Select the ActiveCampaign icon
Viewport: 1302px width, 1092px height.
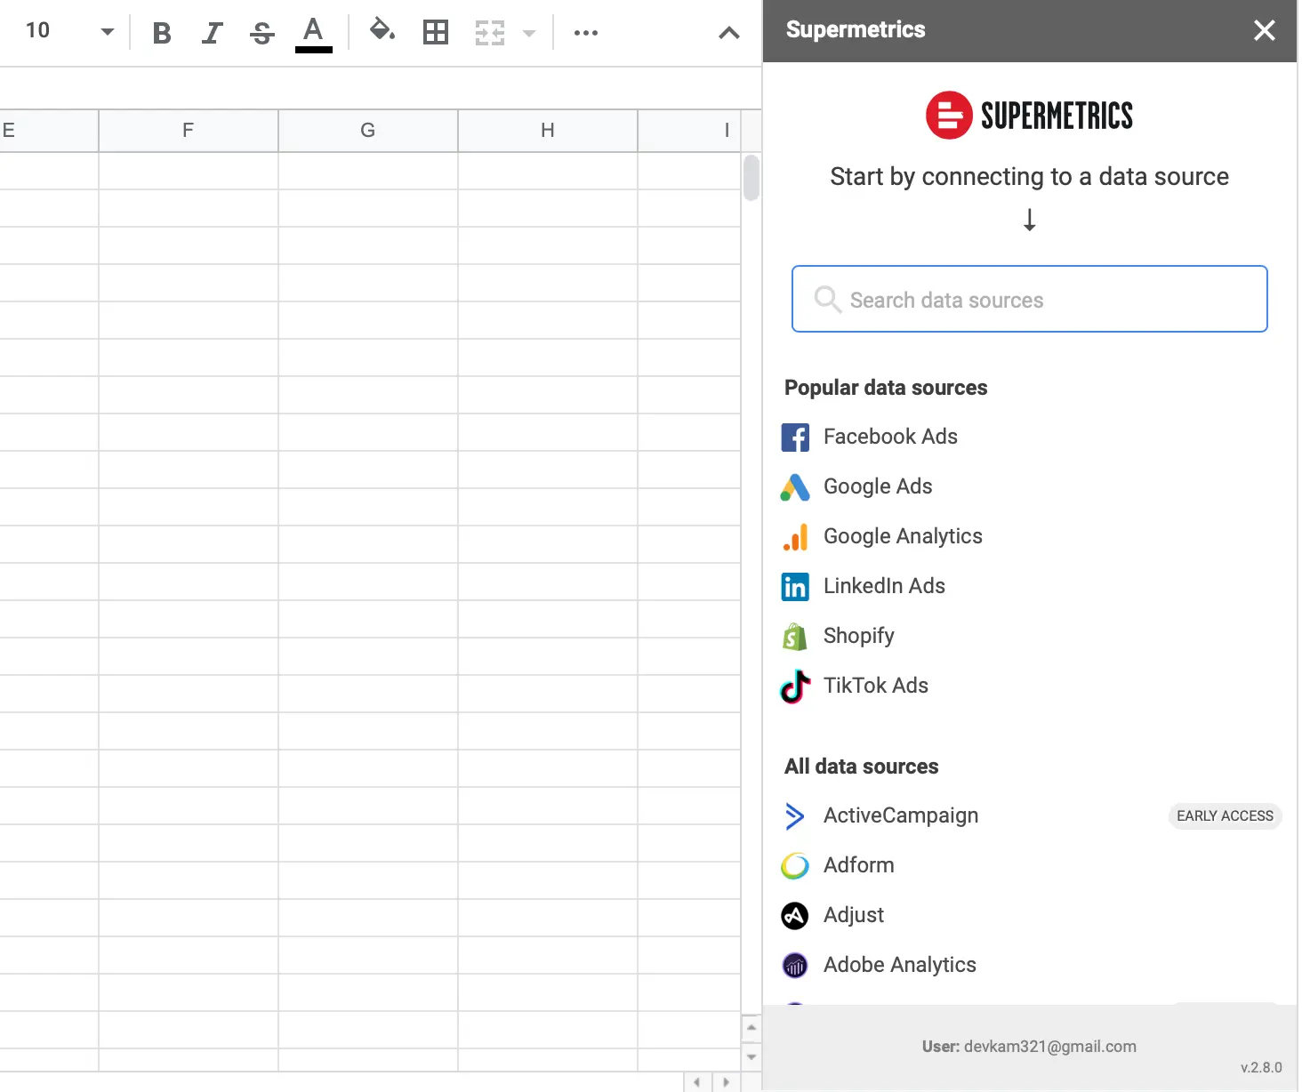pyautogui.click(x=795, y=815)
